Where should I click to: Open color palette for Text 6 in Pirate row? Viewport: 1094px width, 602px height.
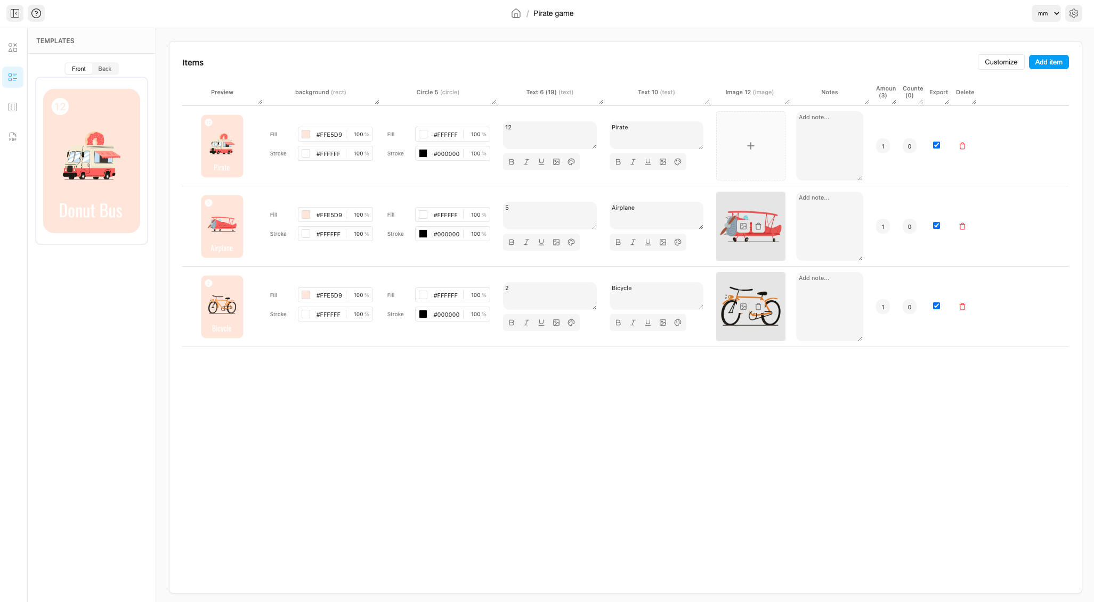pos(571,162)
